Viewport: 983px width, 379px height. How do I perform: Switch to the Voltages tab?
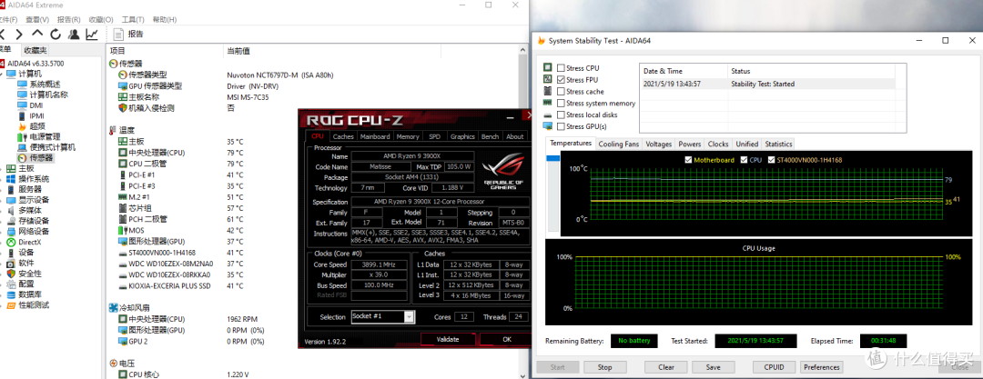pos(658,144)
